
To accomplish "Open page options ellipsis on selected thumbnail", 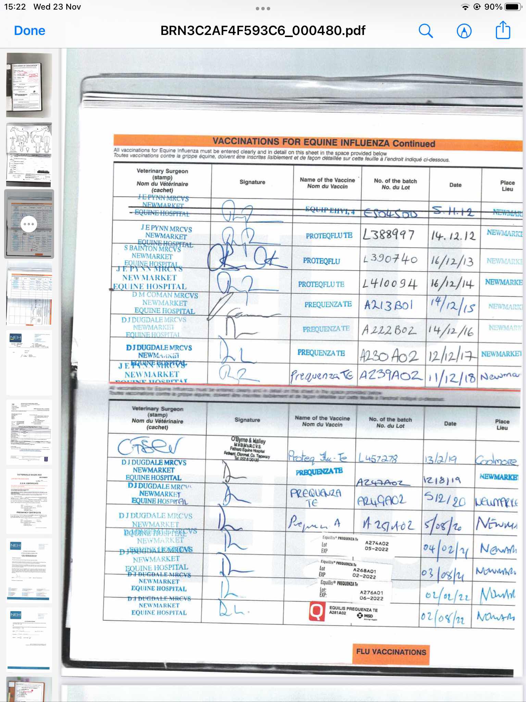I will pyautogui.click(x=29, y=224).
